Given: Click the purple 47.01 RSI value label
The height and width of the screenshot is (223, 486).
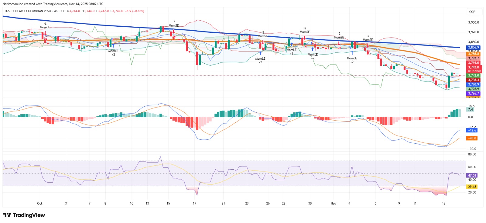Looking at the screenshot, I should tap(472, 175).
